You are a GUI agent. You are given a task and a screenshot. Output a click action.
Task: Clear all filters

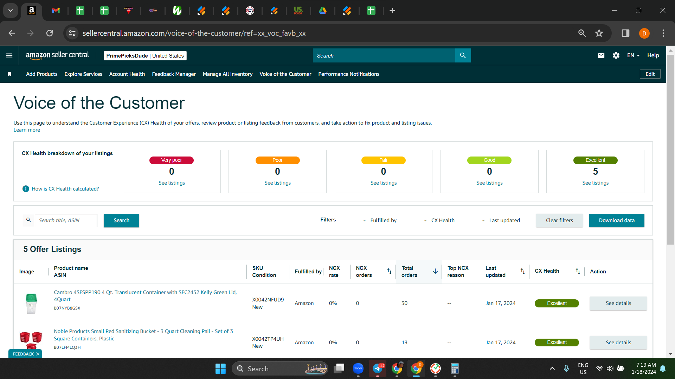tap(559, 220)
